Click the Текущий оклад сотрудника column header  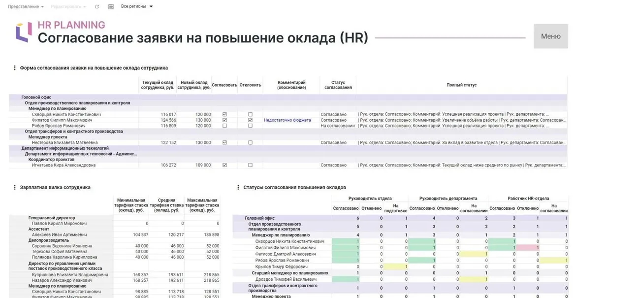(x=158, y=85)
